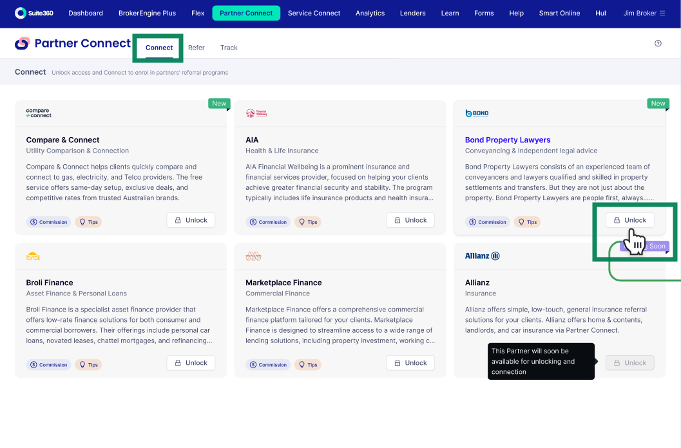Image resolution: width=681 pixels, height=448 pixels.
Task: Go to Smart Online
Action: pos(559,13)
